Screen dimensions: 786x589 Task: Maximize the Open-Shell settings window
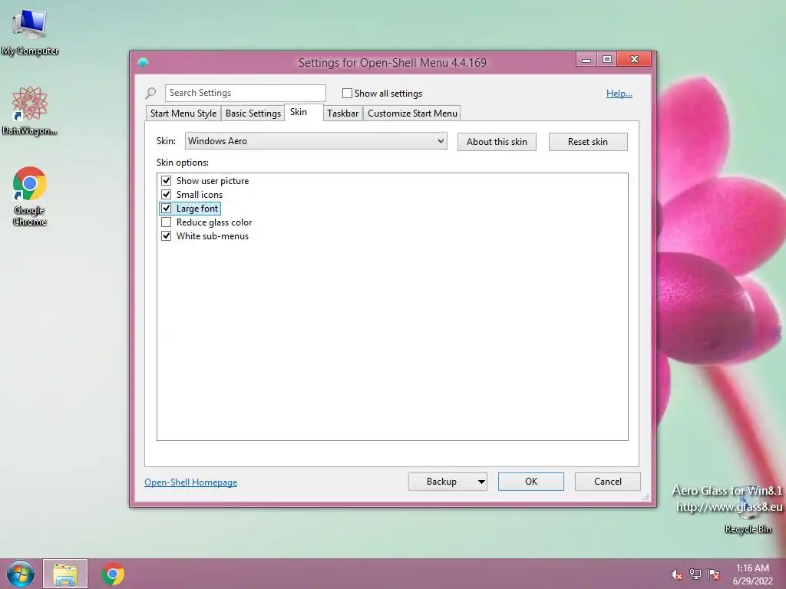[607, 60]
